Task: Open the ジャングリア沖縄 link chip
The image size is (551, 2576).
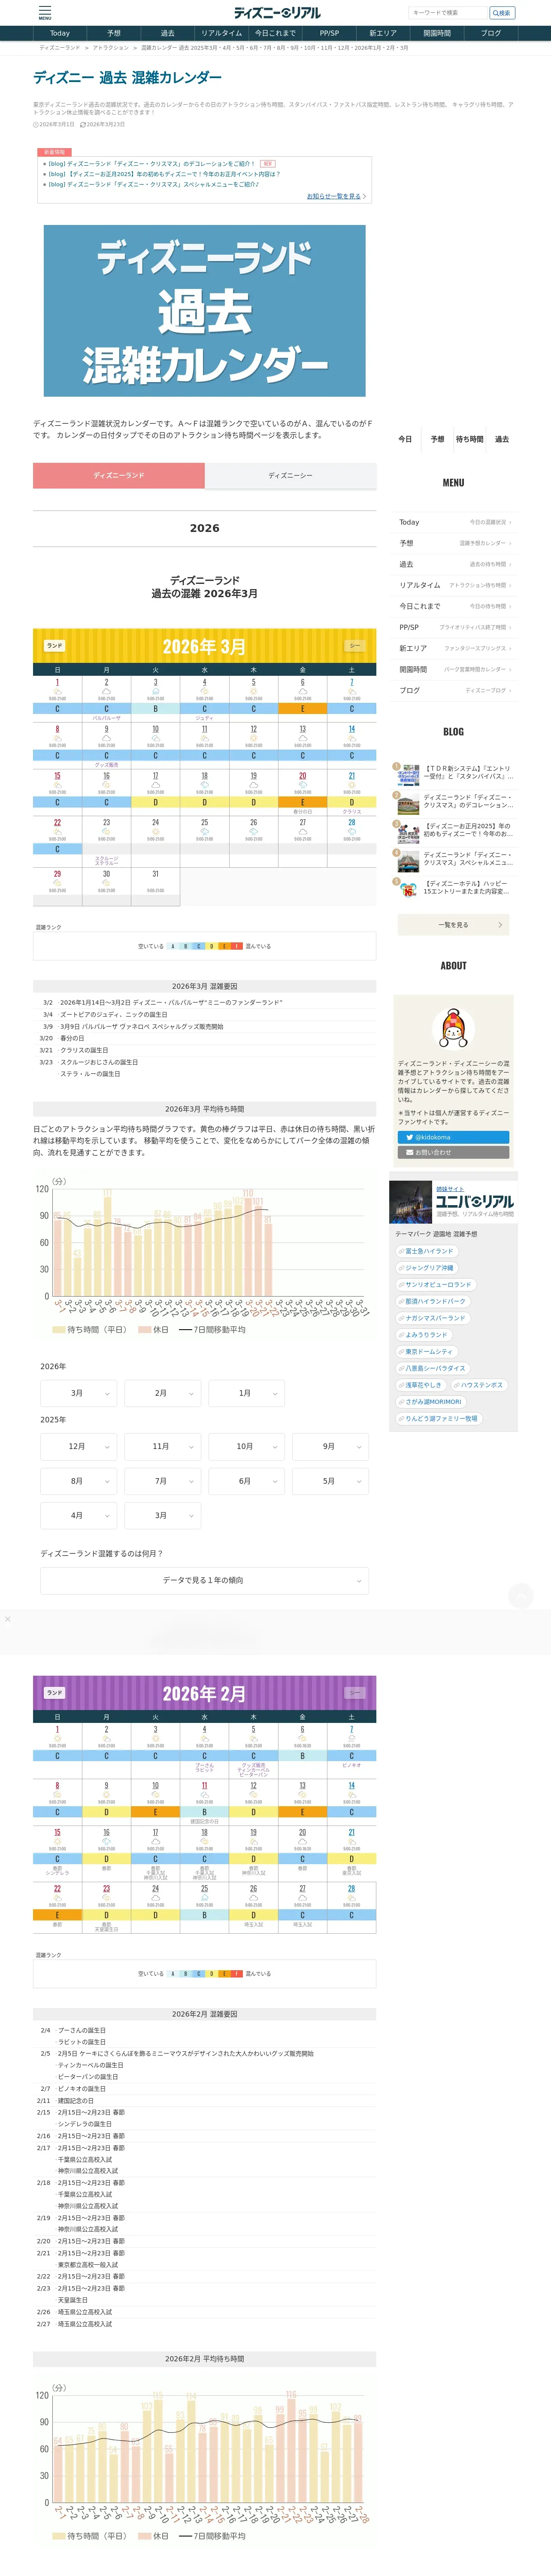Action: (x=427, y=1268)
